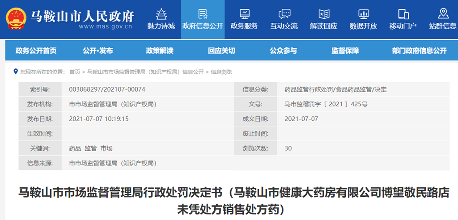Image resolution: width=458 pixels, height=220 pixels.
Task: Open the 解读回应 menu label
Action: pyautogui.click(x=324, y=26)
